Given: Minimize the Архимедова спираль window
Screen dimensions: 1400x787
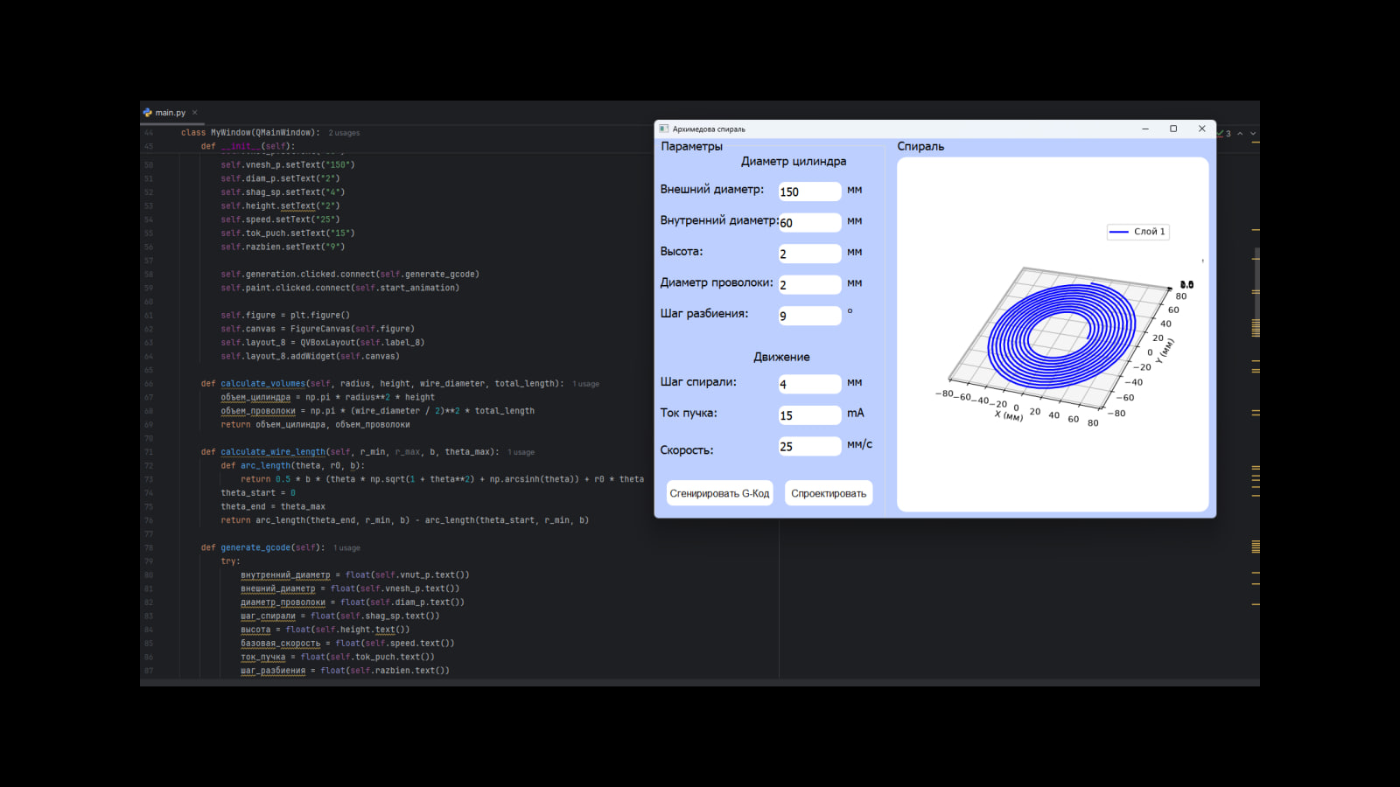Looking at the screenshot, I should click(1144, 129).
